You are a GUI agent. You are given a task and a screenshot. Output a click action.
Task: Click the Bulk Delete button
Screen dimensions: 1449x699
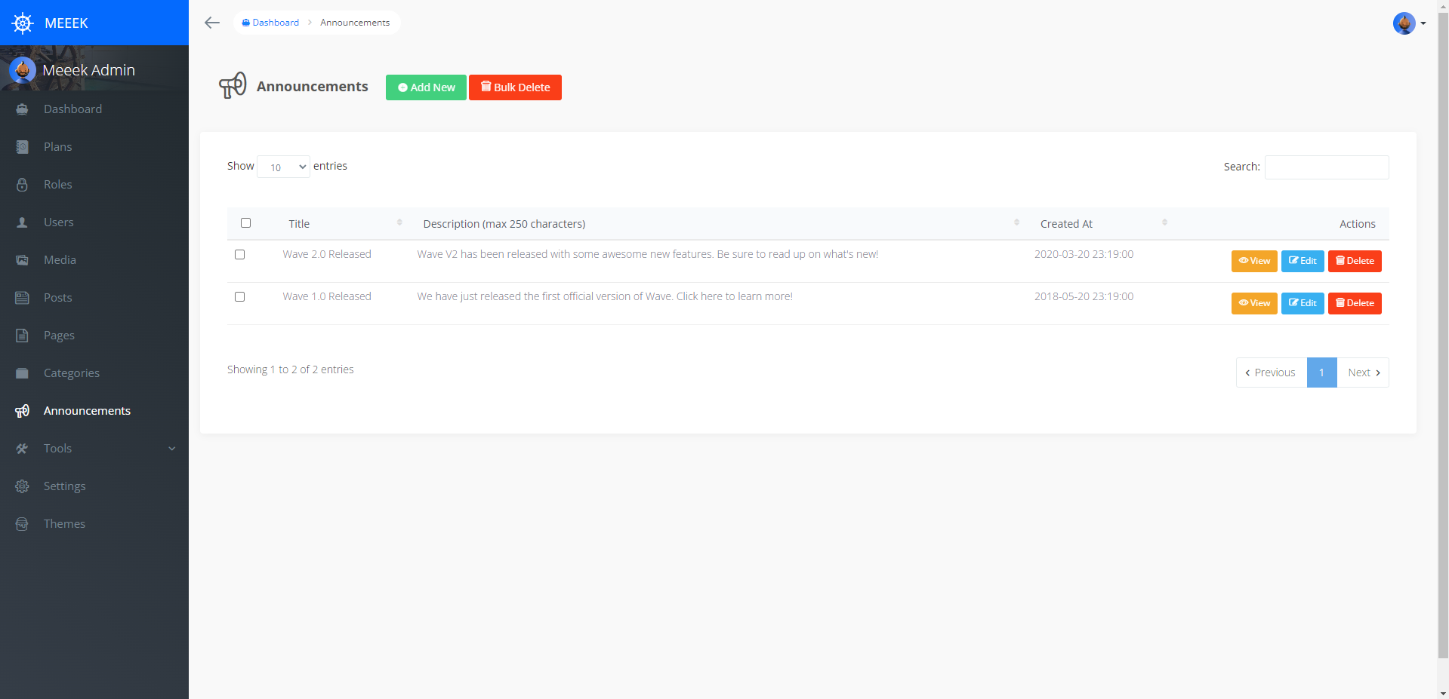[x=515, y=87]
